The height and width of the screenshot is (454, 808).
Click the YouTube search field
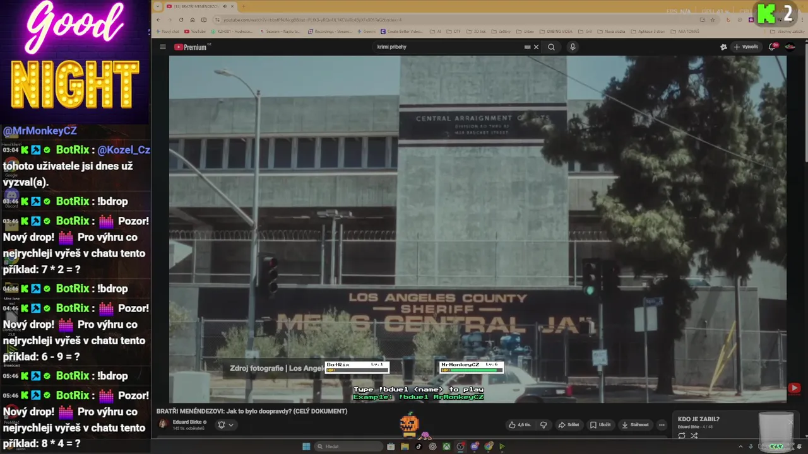point(448,47)
